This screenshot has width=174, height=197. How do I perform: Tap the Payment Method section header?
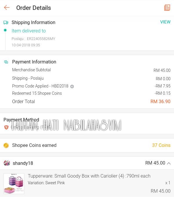point(21,120)
